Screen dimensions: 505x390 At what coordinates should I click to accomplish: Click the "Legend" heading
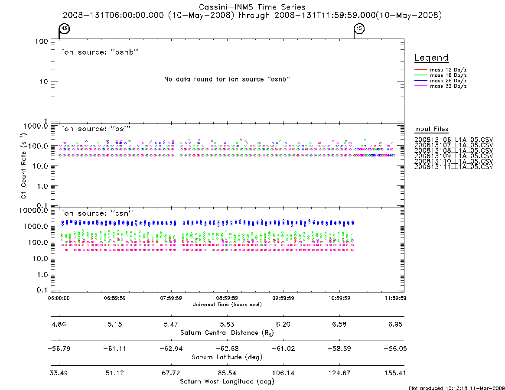(431, 58)
